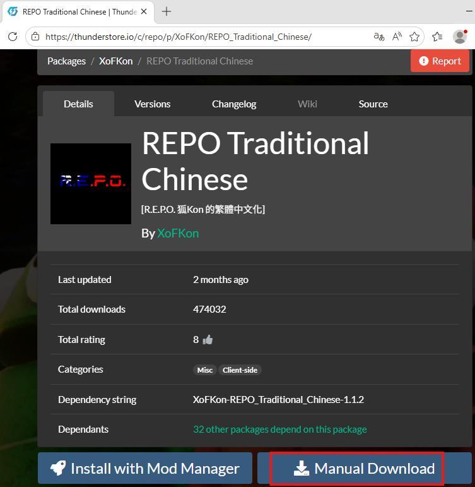Click the R.E.P.O. package image
This screenshot has width=475, height=487.
coord(91,184)
